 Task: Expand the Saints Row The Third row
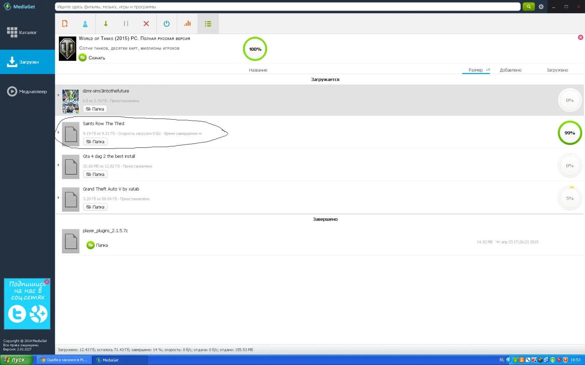tap(58, 132)
